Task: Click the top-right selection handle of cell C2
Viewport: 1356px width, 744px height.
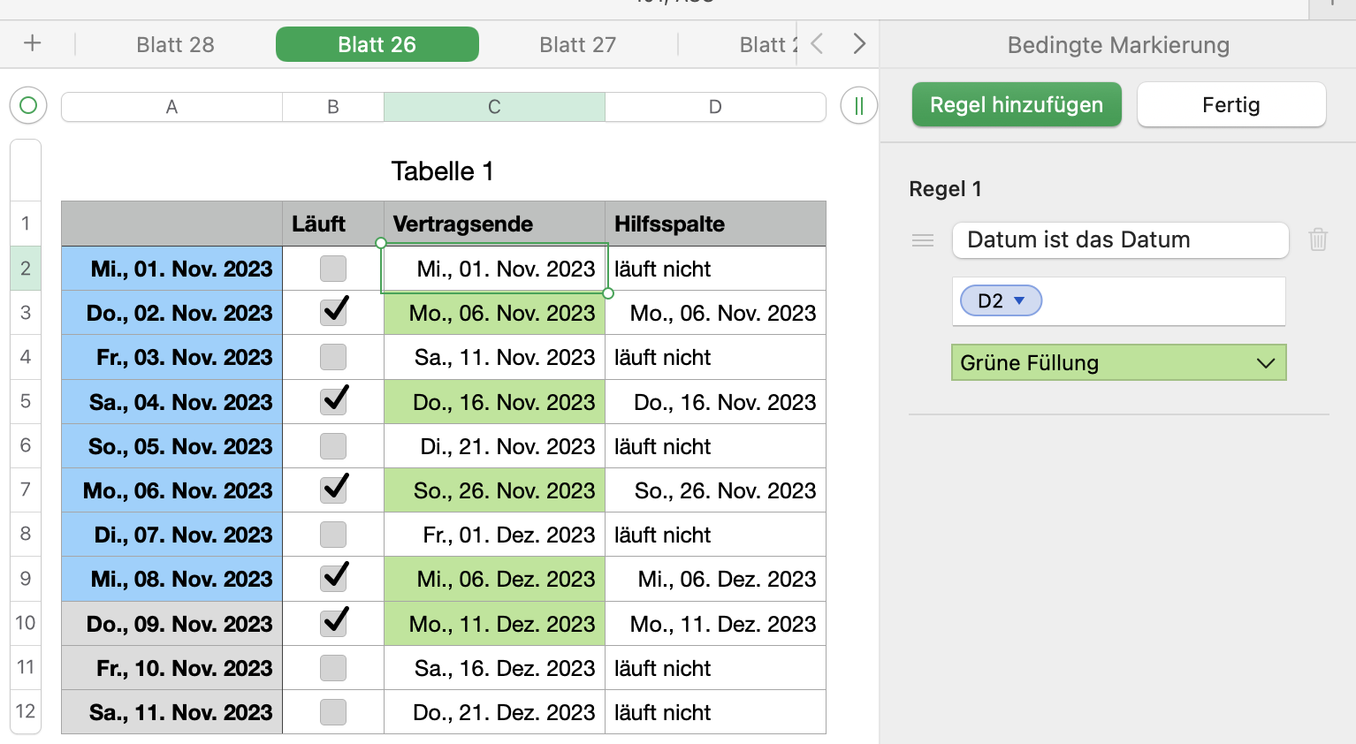Action: click(608, 243)
